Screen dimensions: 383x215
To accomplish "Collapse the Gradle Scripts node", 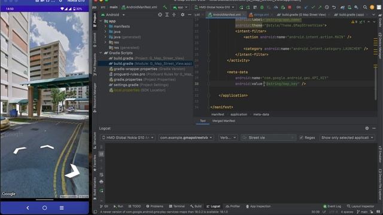I will click(101, 53).
